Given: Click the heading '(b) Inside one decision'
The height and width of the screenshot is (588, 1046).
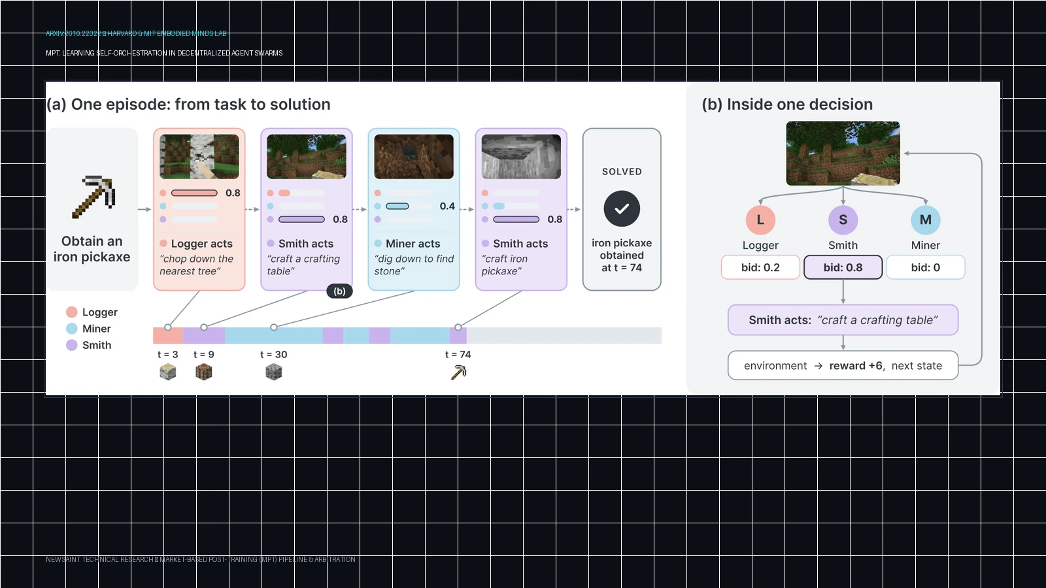Looking at the screenshot, I should pos(787,105).
